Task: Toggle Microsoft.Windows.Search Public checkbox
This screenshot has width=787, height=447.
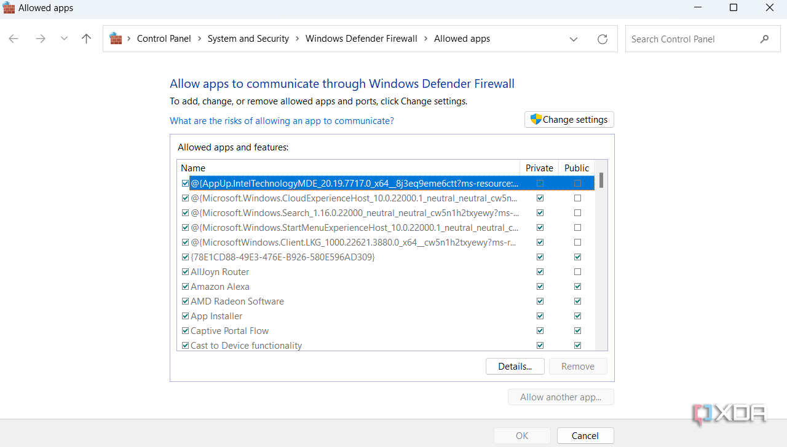Action: pyautogui.click(x=577, y=213)
